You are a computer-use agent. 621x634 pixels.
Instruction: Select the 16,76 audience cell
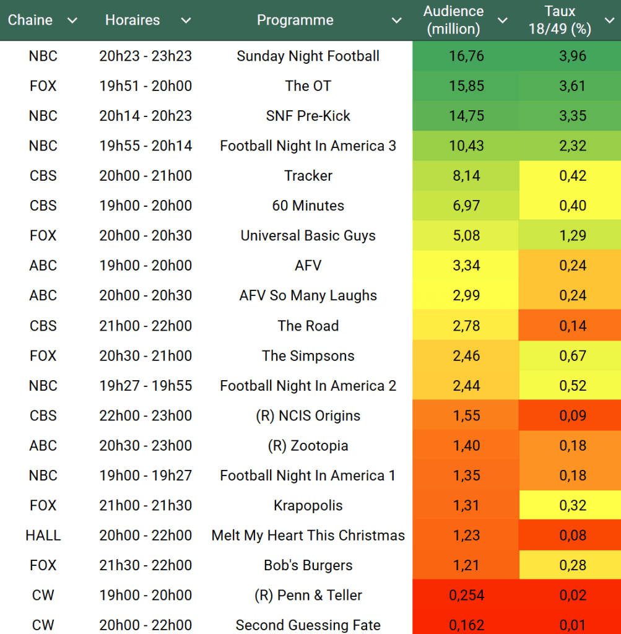[x=466, y=56]
